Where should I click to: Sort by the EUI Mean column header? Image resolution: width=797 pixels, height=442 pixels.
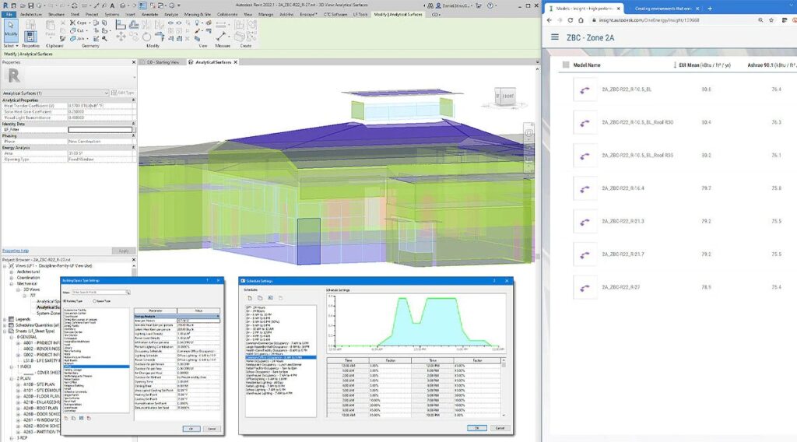point(702,65)
